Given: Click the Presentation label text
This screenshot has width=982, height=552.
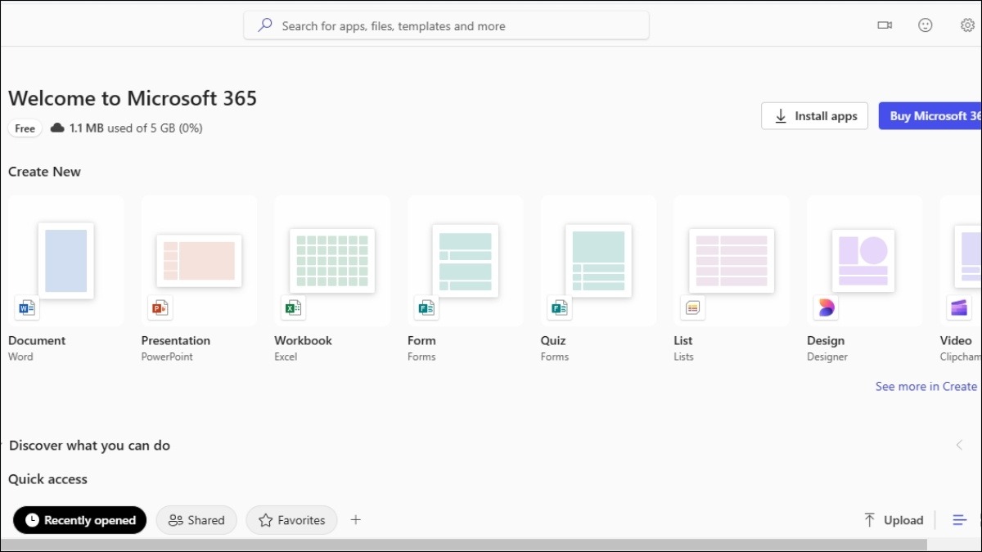Looking at the screenshot, I should (176, 340).
